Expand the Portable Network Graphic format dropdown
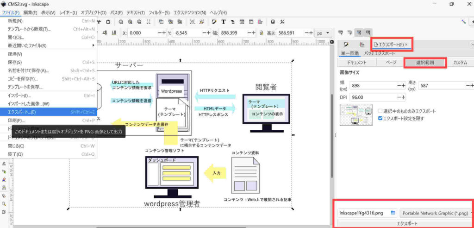The width and height of the screenshot is (474, 228). pos(436,213)
